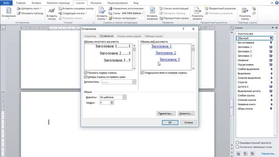Viewport: 279px width, 157px height.
Task: Select the Список иллюстраций dialog tab
Action: (x=129, y=36)
